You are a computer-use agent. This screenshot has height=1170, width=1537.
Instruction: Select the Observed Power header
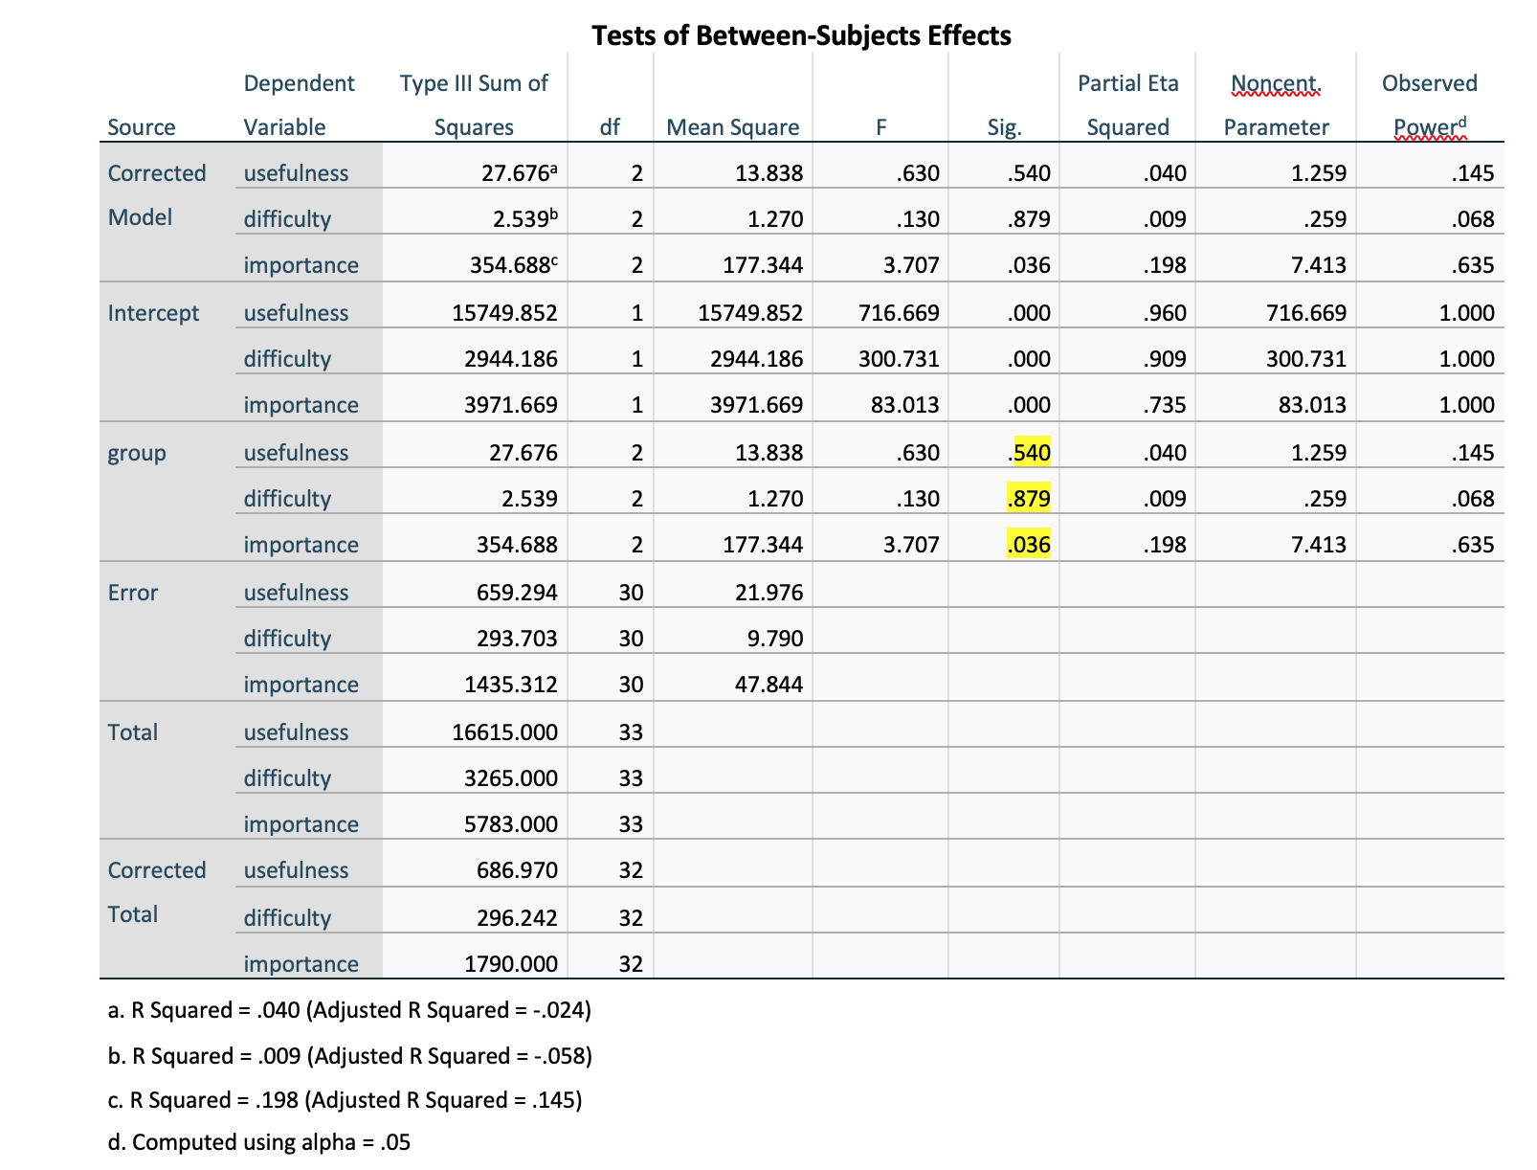click(x=1430, y=105)
